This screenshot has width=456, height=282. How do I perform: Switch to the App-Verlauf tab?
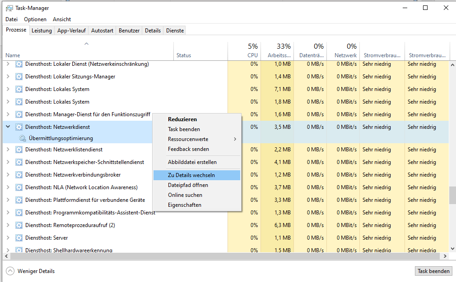pos(71,31)
